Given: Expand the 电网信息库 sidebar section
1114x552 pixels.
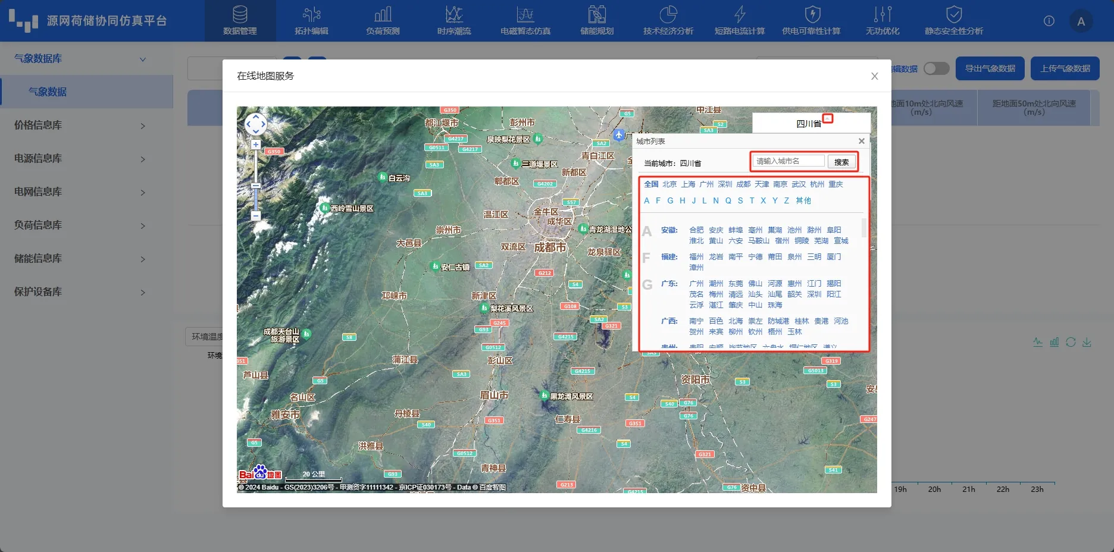Looking at the screenshot, I should pyautogui.click(x=86, y=192).
